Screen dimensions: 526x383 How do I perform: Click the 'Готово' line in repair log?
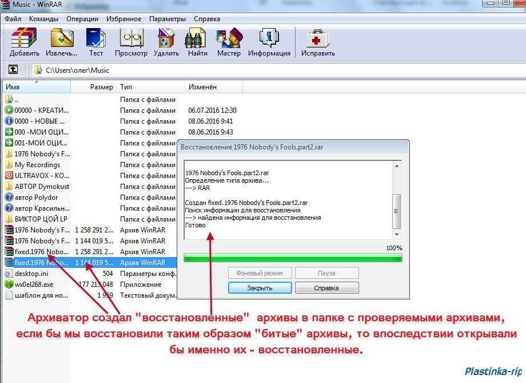pyautogui.click(x=195, y=225)
